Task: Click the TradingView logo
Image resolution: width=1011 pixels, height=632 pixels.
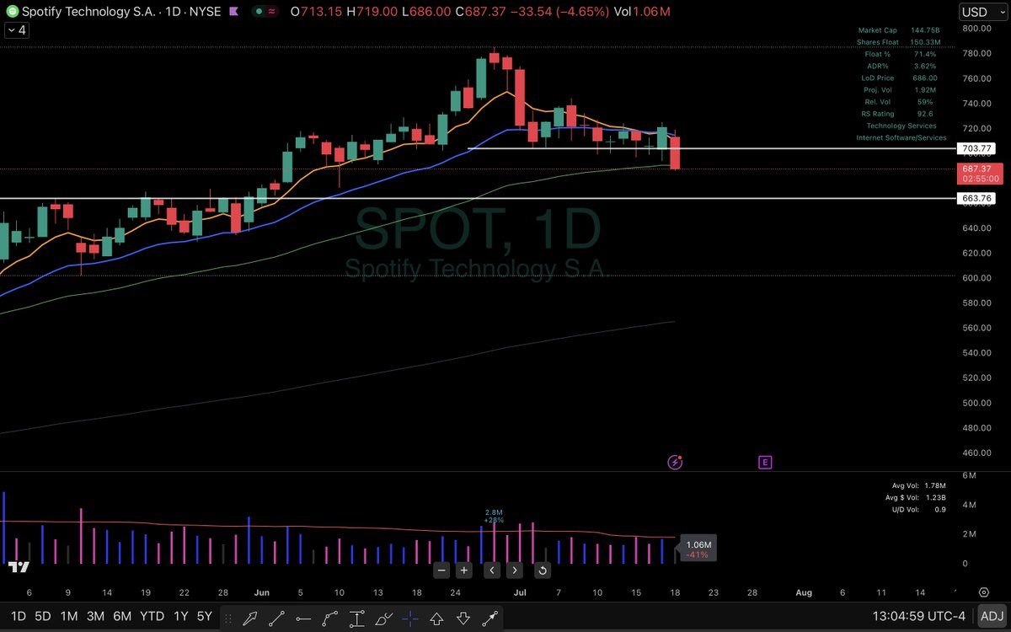Action: (18, 567)
